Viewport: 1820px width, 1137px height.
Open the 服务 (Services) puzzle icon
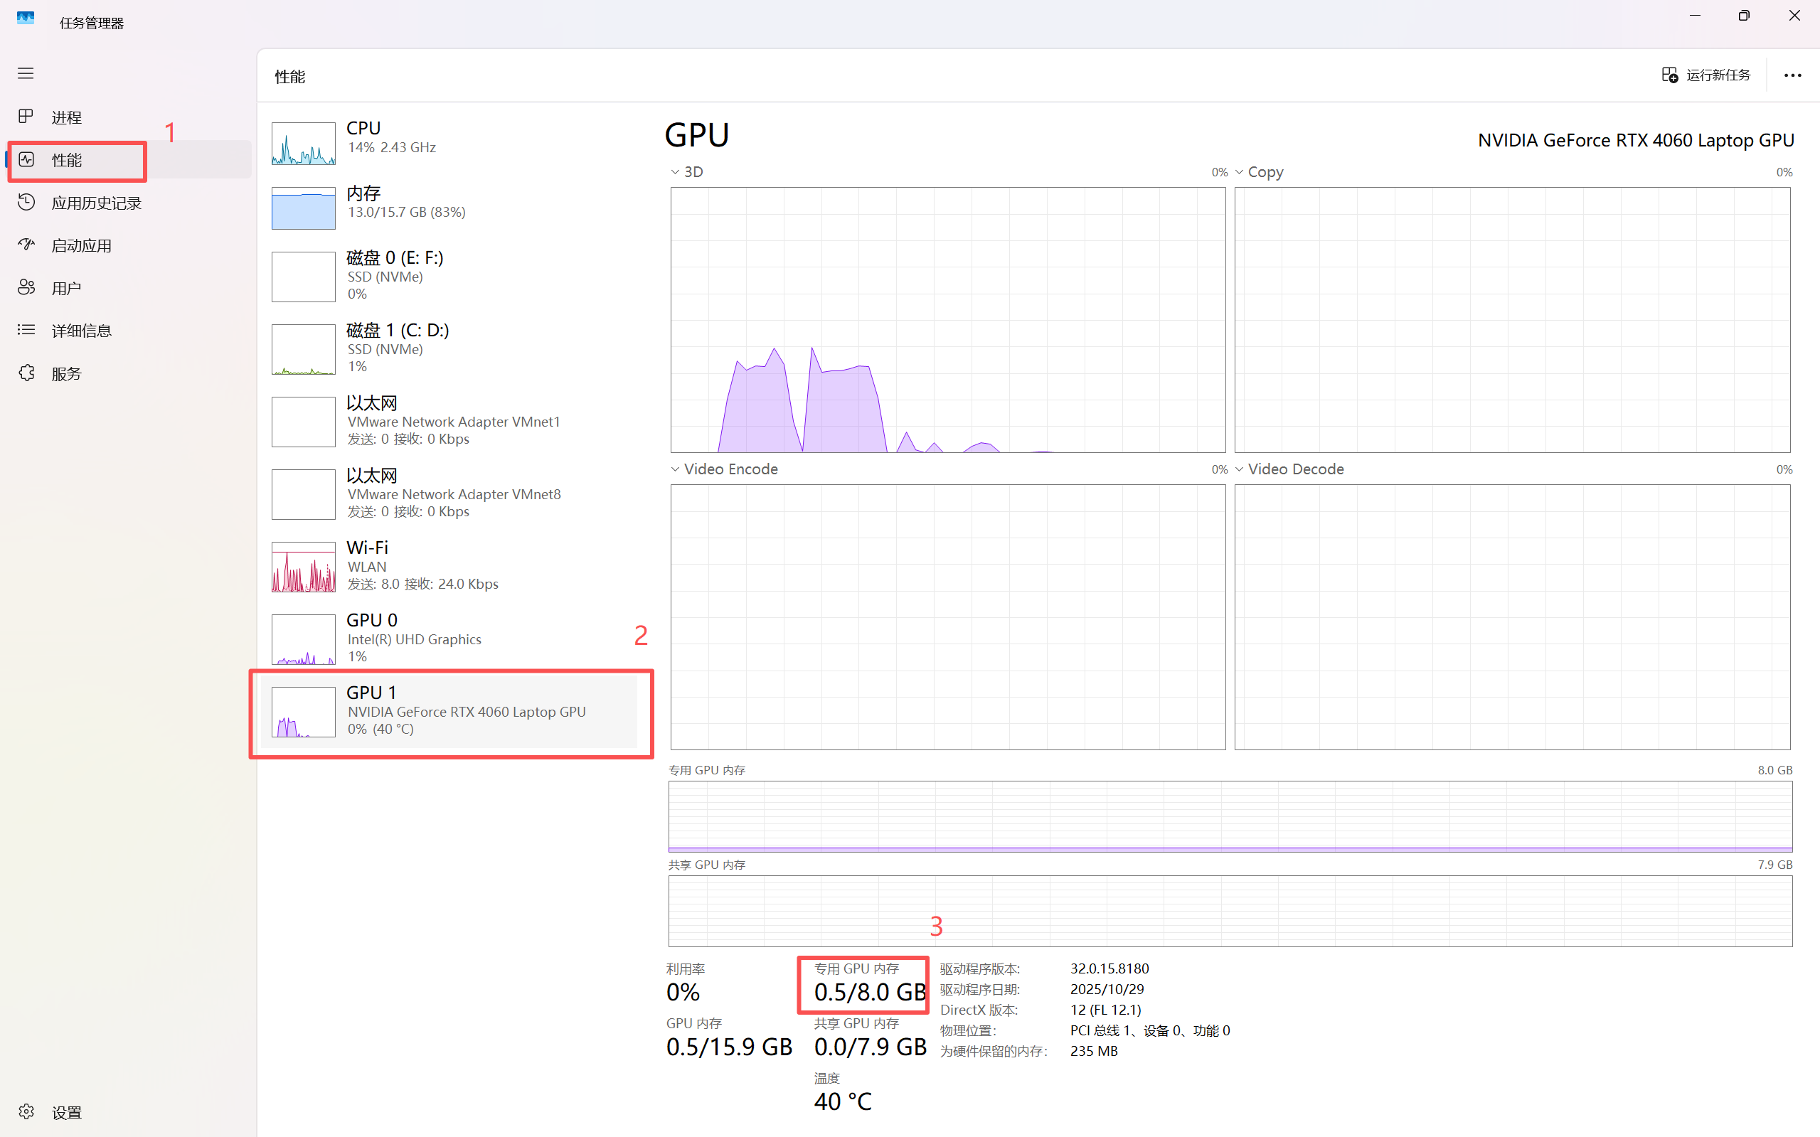[x=26, y=373]
